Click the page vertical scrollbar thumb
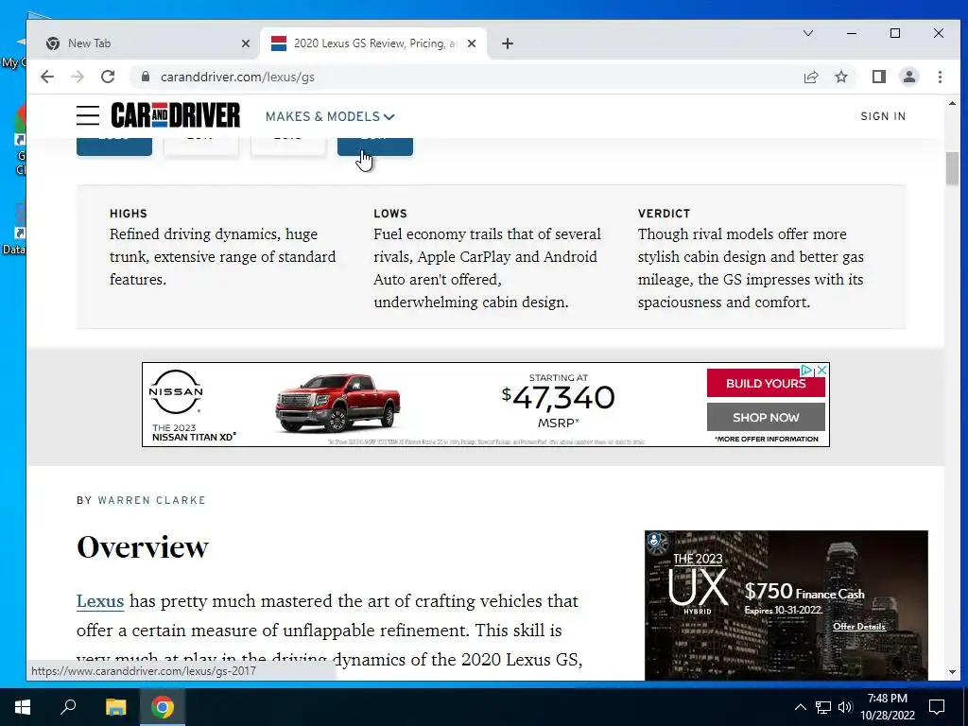Screen dimensions: 968x726 pyautogui.click(x=952, y=168)
